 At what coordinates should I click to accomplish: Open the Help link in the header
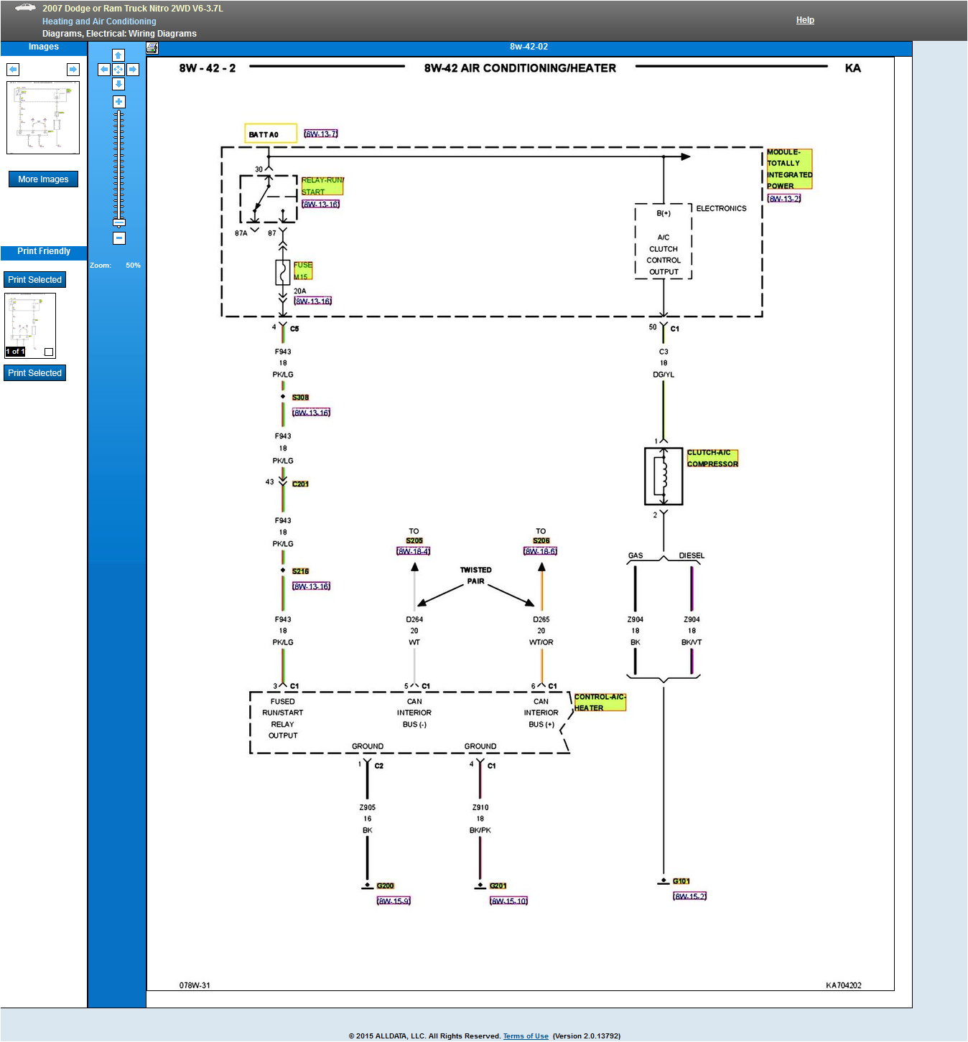coord(805,20)
